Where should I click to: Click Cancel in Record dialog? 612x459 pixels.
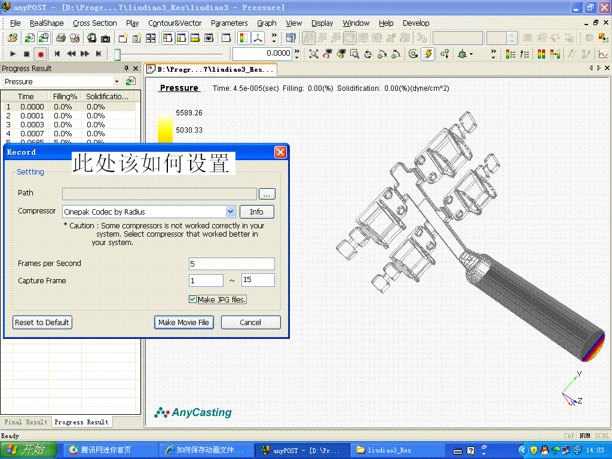point(250,322)
